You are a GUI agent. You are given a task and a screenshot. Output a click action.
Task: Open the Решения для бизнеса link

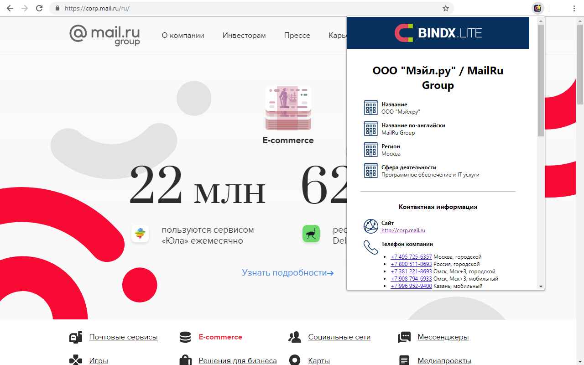pyautogui.click(x=238, y=360)
